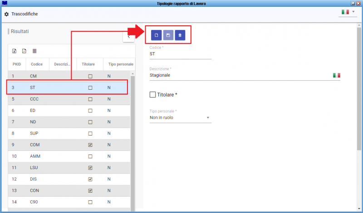Open the language flag dropdown
363x213 pixels.
click(348, 12)
